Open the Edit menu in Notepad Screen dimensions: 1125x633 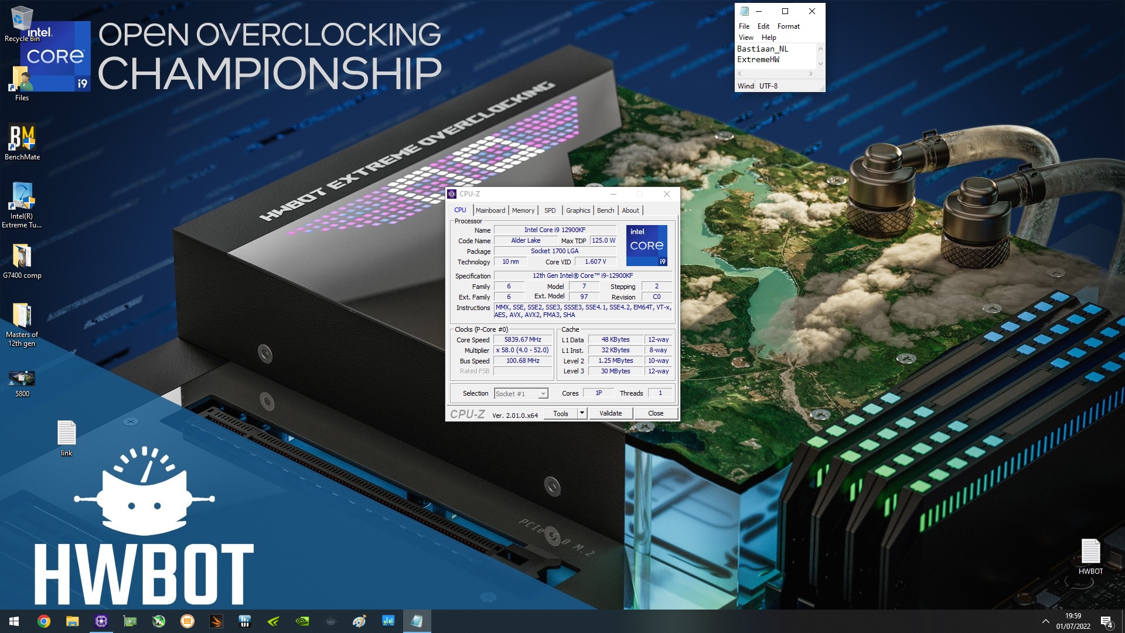763,26
